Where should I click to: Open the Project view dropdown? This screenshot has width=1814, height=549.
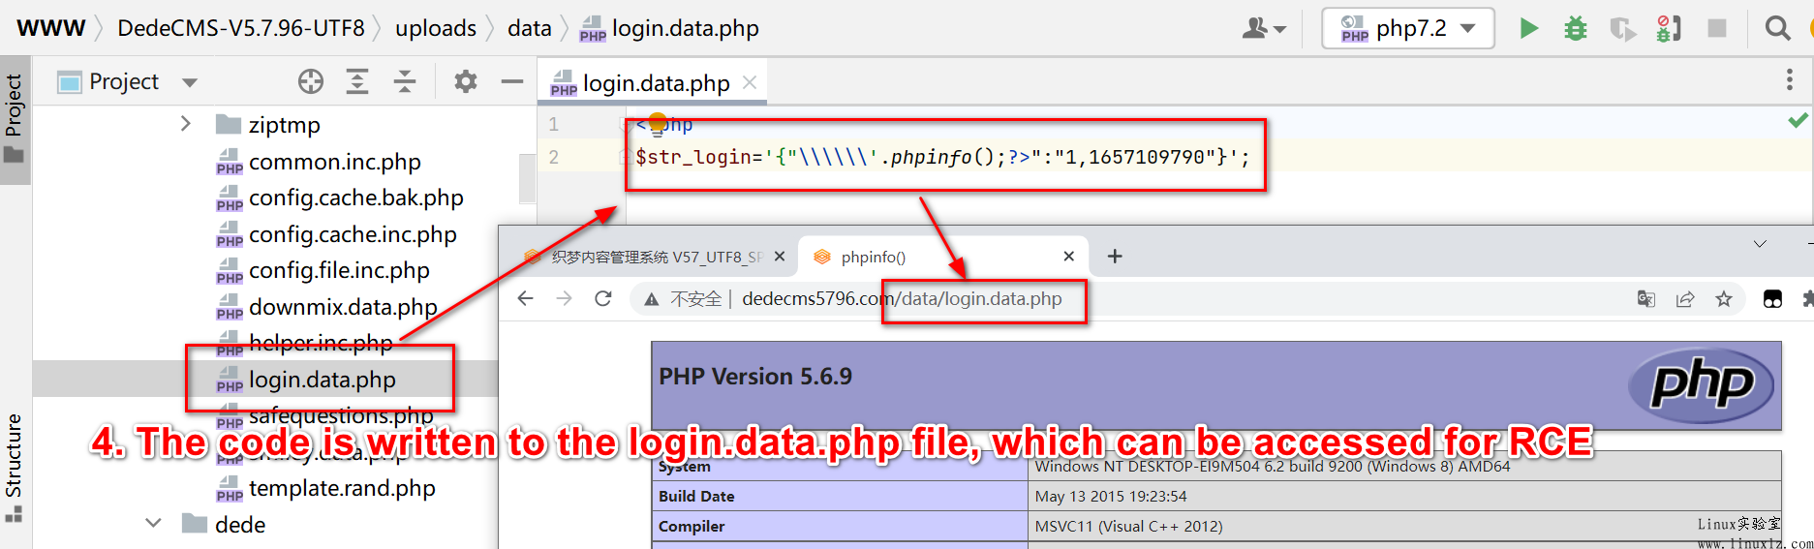190,82
